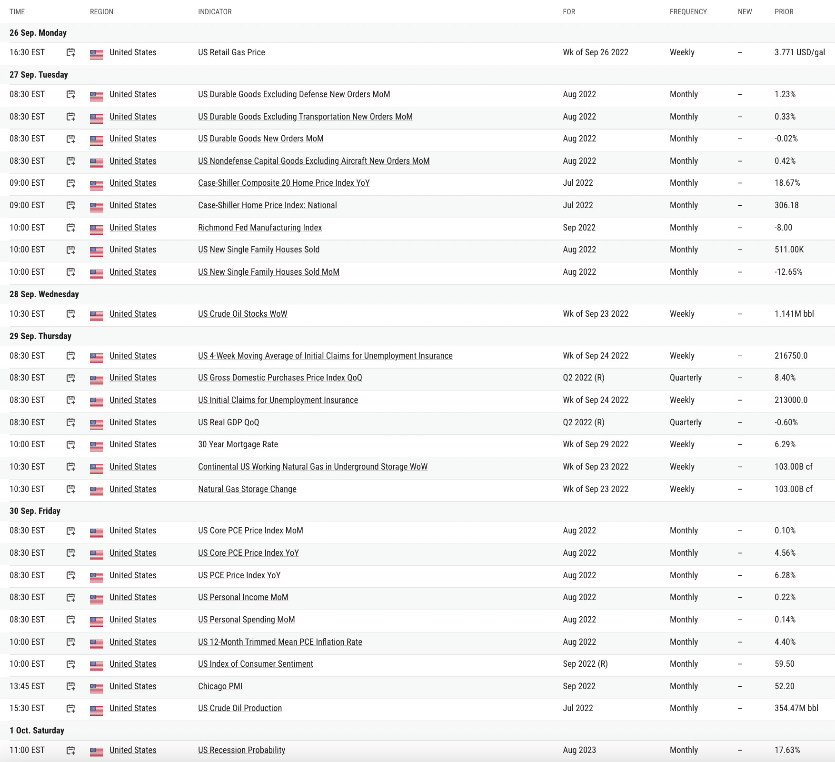The image size is (835, 762).
Task: Click the REGION column header
Action: click(x=102, y=12)
